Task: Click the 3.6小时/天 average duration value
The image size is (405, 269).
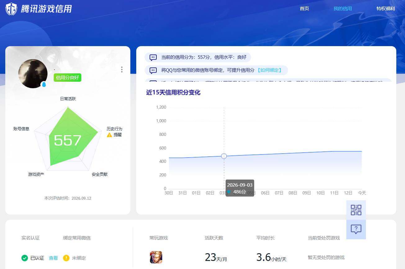Action: tap(271, 257)
